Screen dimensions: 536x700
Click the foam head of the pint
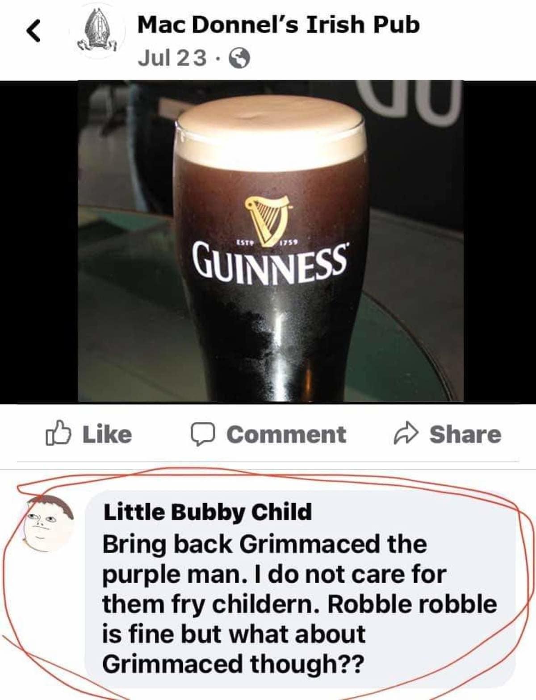point(272,131)
